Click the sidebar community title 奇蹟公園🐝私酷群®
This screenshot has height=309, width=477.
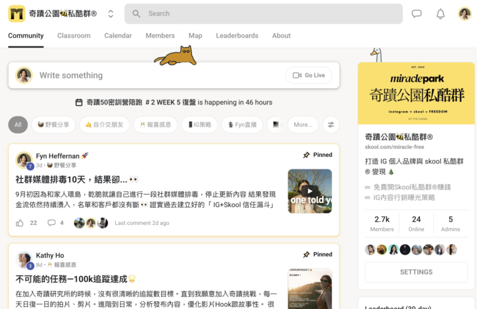coord(399,137)
